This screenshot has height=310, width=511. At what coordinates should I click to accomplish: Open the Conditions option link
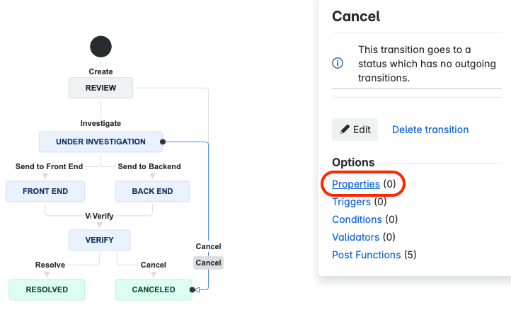pyautogui.click(x=357, y=219)
